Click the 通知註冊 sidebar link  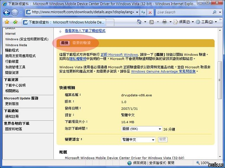click(12, 117)
